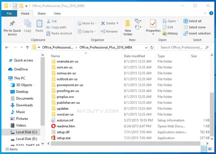Switch to the View tab
This screenshot has height=154, width=216.
pos(57,13)
